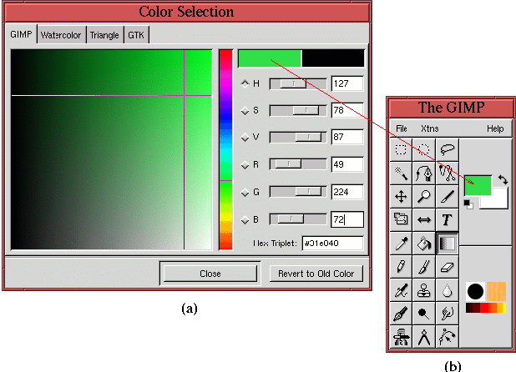Activate the Magnify zoom tool

click(x=424, y=197)
